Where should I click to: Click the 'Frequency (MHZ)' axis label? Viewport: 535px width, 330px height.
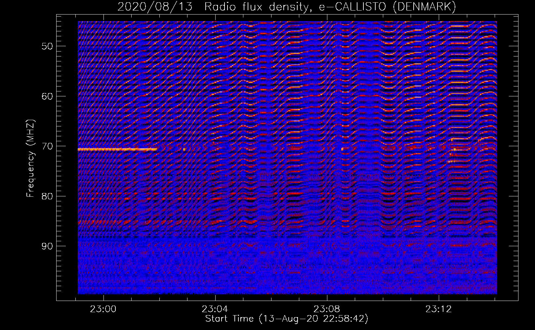click(x=30, y=158)
